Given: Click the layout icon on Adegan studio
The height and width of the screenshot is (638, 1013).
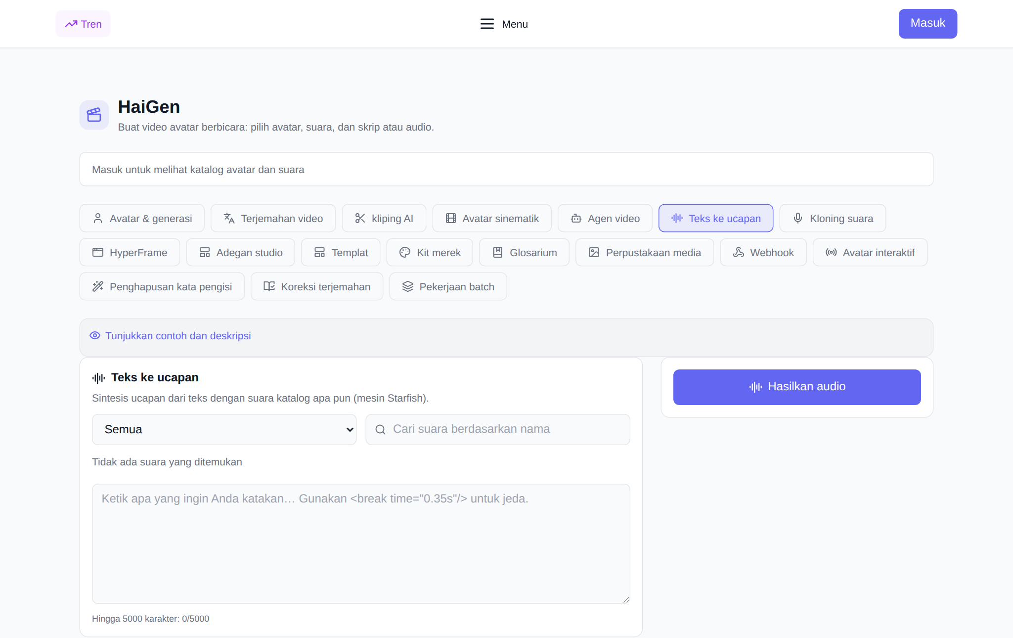Looking at the screenshot, I should [x=204, y=252].
